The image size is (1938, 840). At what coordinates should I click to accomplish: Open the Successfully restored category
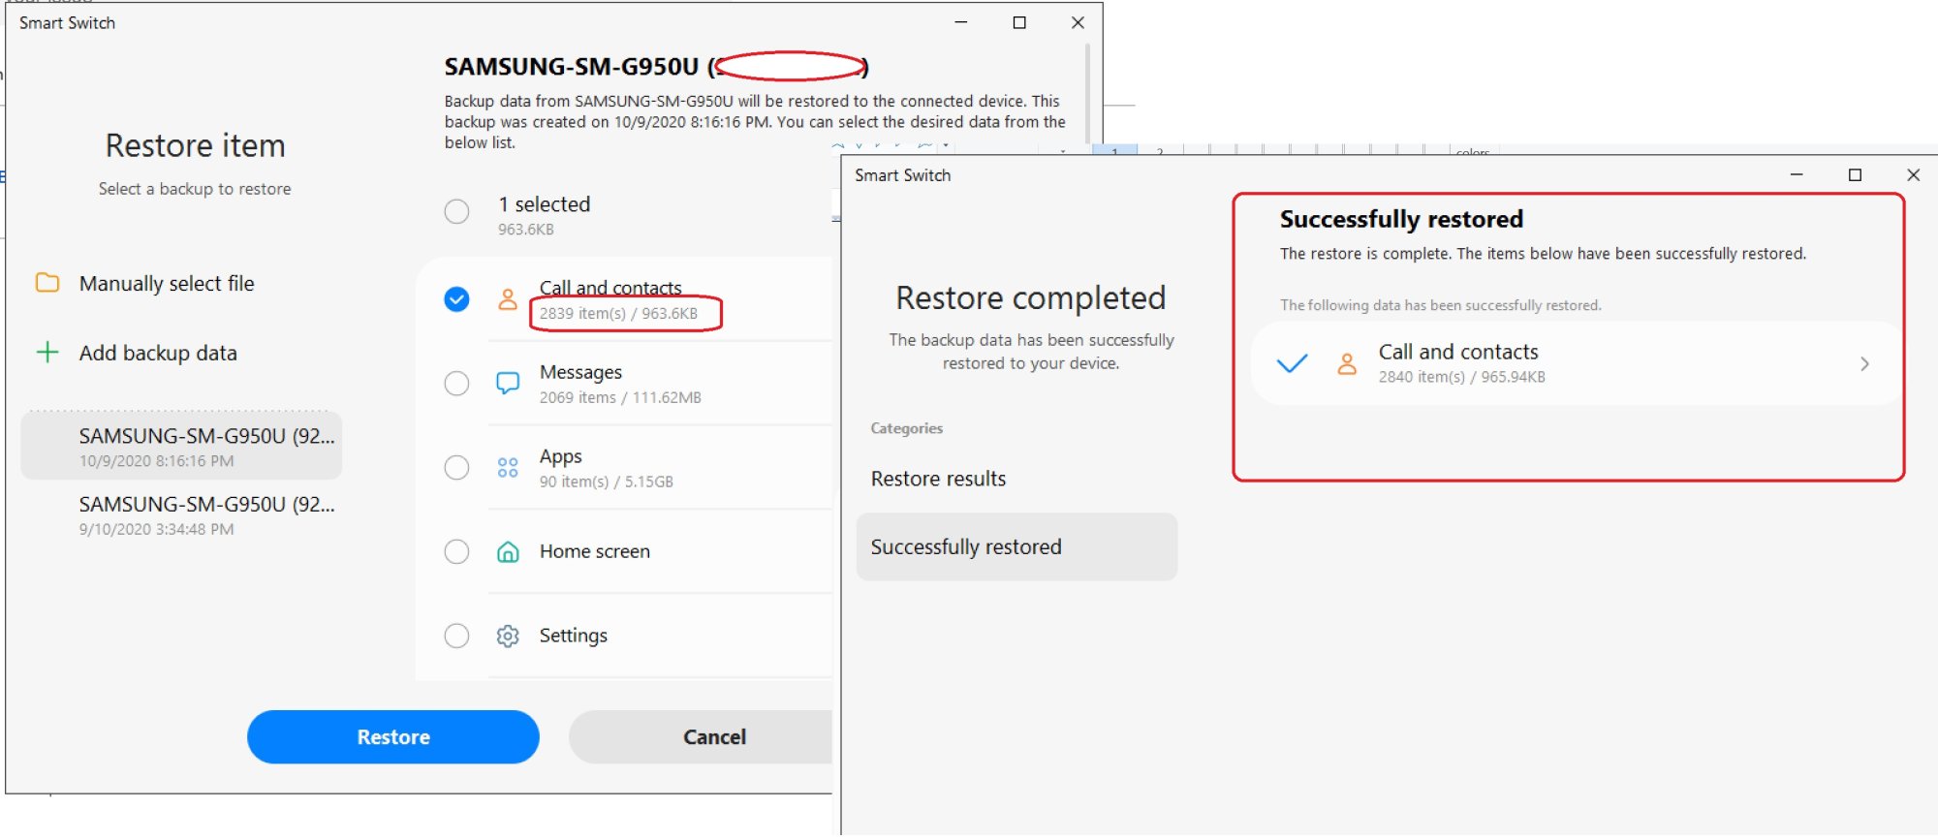1016,546
